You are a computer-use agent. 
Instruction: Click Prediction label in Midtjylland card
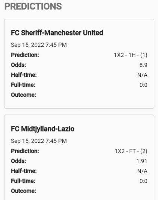pos(25,151)
